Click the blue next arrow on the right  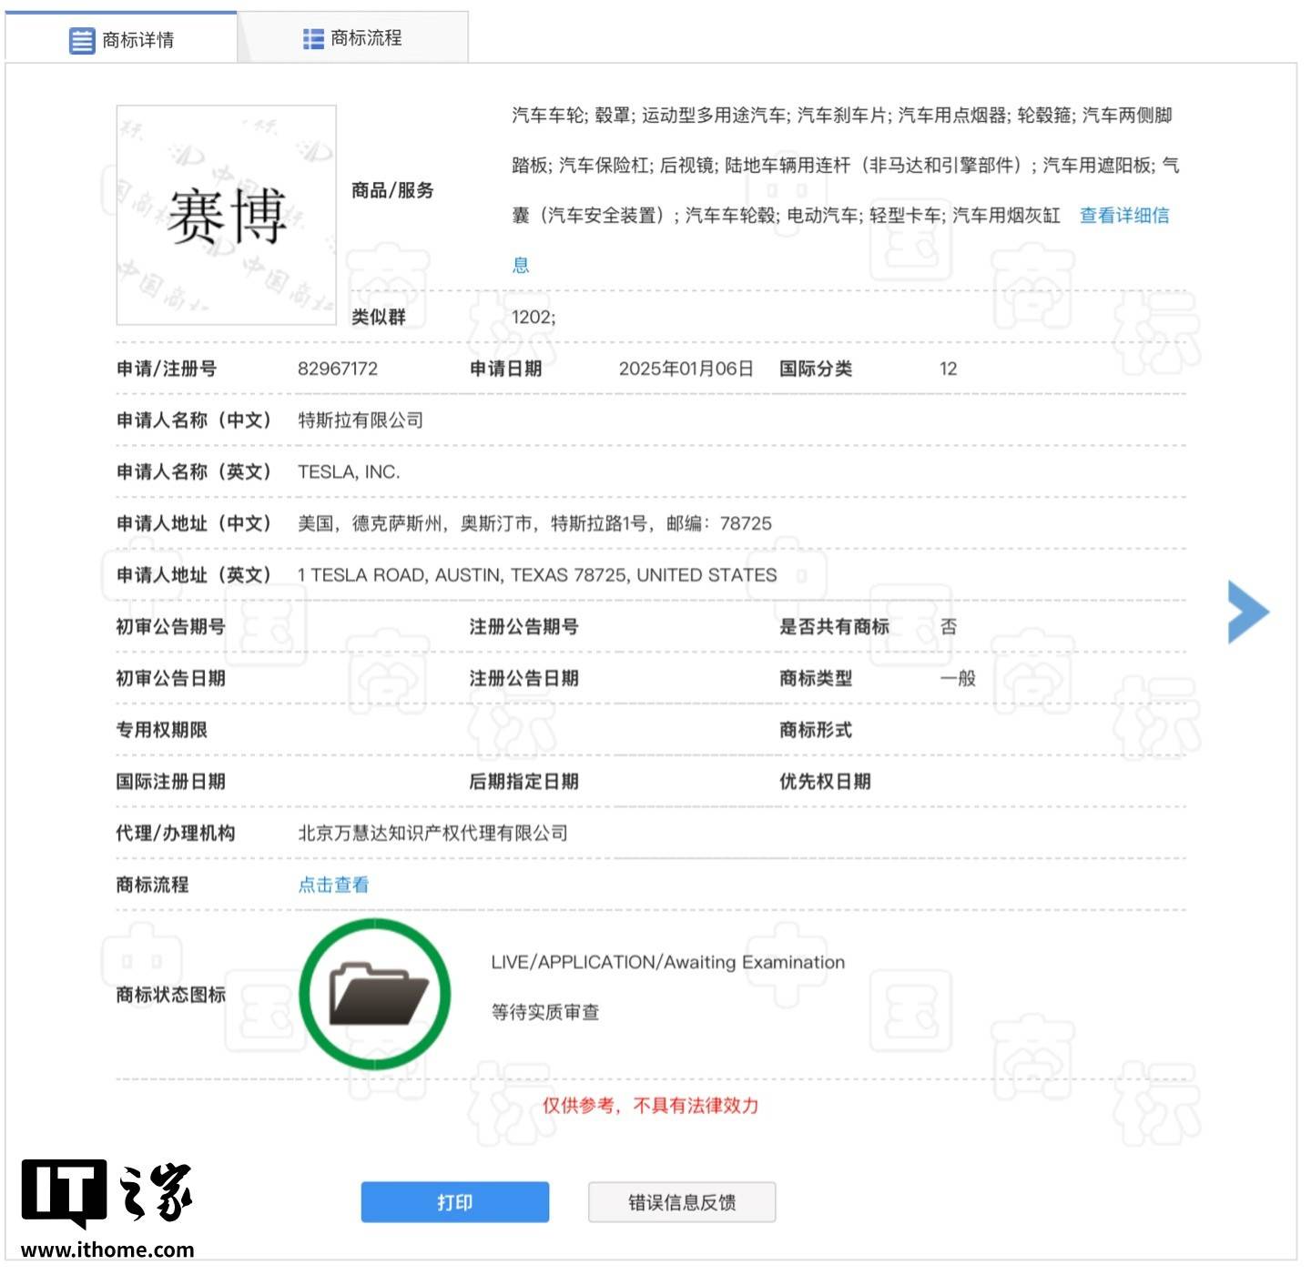1247,612
